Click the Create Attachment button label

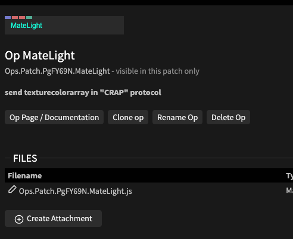60,219
